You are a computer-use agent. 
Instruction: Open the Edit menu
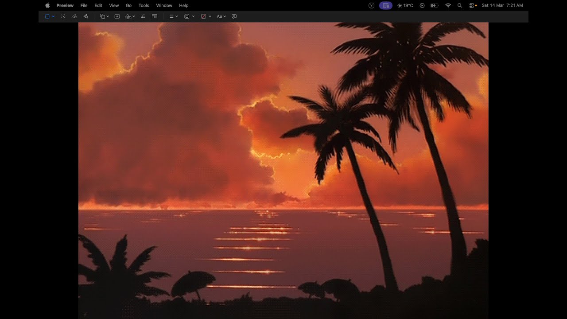coord(98,5)
